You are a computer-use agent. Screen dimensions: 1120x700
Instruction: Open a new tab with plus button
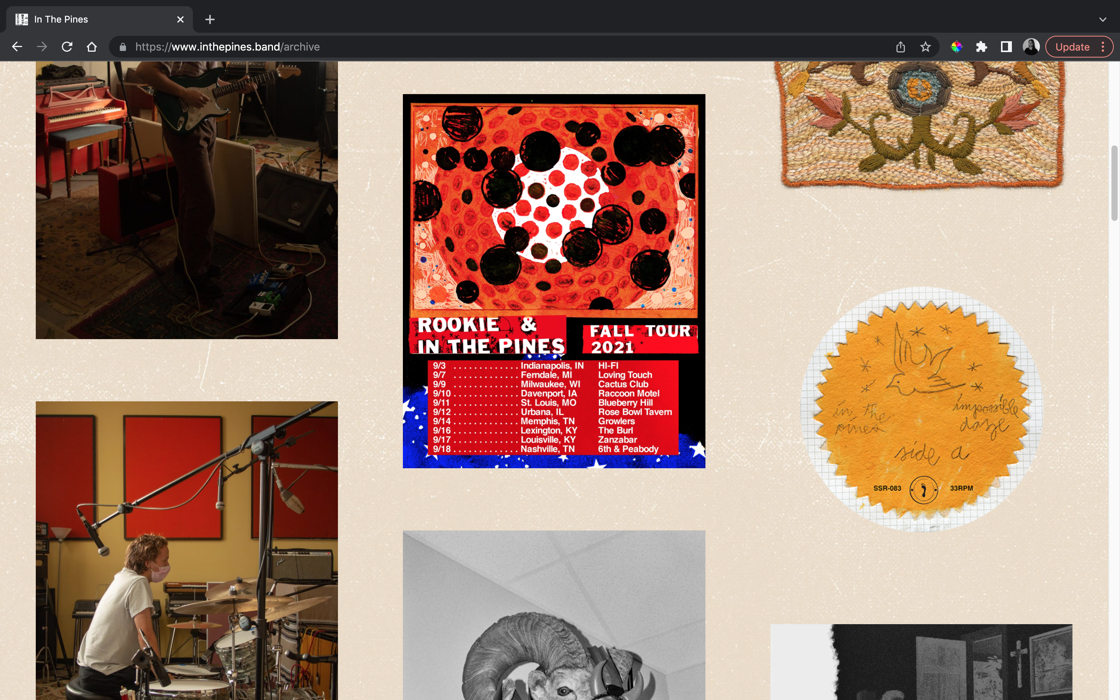click(x=210, y=19)
